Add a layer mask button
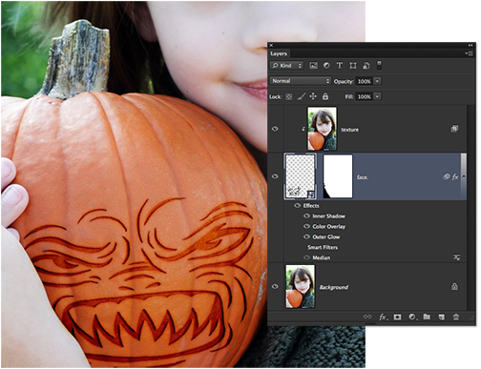Viewport: 481px width, 369px height. (x=397, y=317)
